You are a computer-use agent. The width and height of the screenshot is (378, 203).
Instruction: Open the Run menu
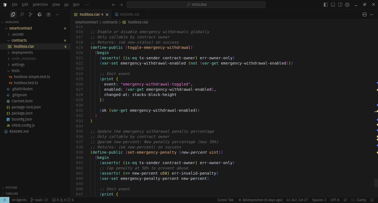coord(76,5)
